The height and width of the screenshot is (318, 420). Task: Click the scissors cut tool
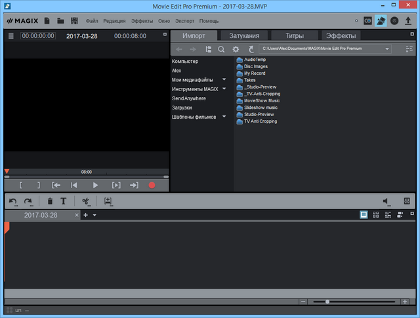tap(85, 201)
